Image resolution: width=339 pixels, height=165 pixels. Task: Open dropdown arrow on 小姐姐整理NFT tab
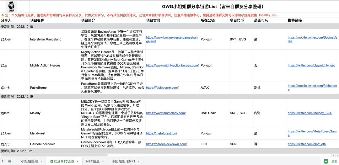[139, 161]
